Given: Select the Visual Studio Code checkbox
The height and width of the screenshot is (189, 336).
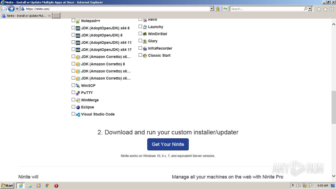Looking at the screenshot, I should tap(73, 114).
